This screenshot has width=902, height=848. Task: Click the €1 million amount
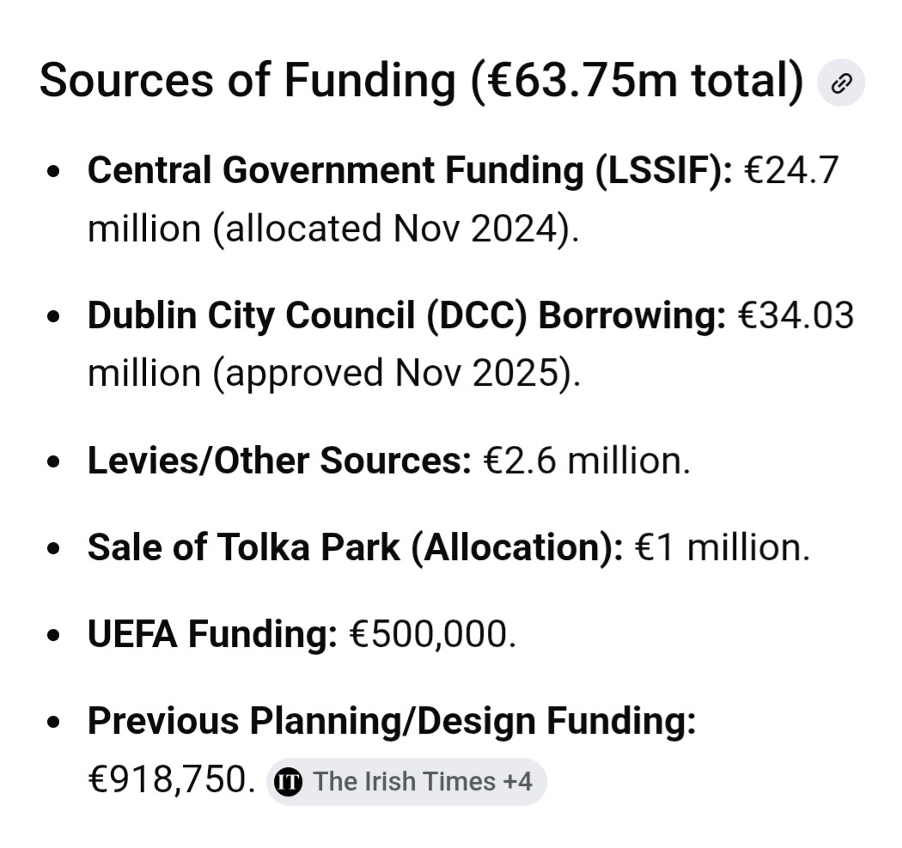click(722, 547)
